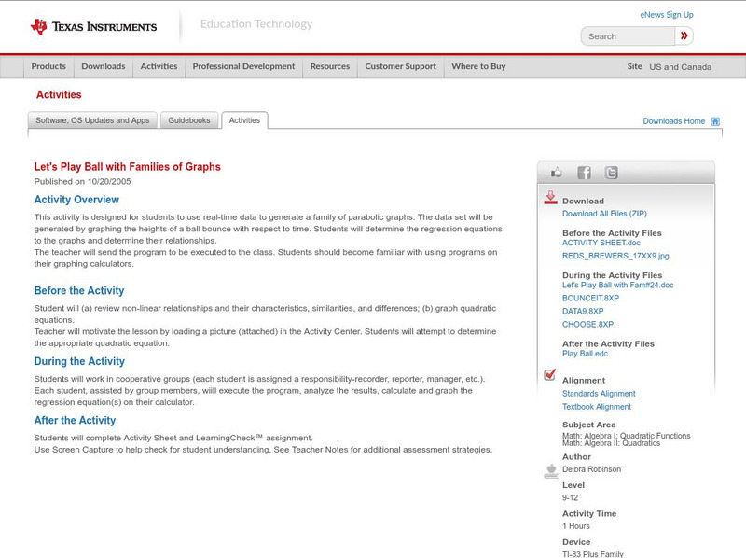Open the eNews Sign Up link

click(x=667, y=15)
